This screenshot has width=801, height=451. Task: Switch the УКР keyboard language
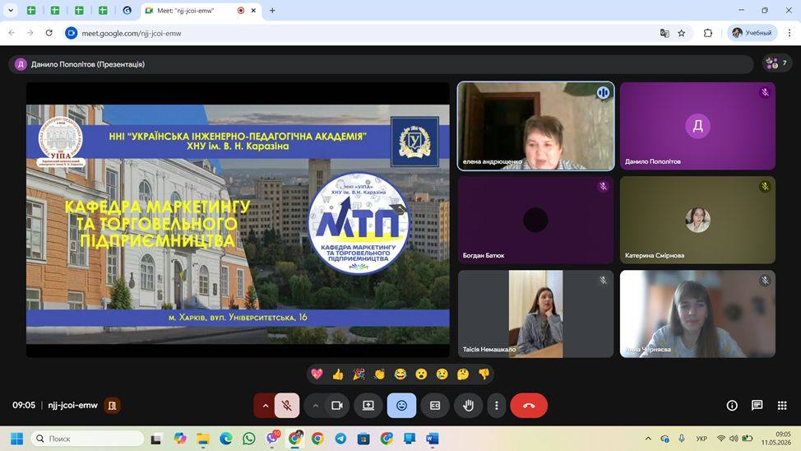click(x=701, y=439)
